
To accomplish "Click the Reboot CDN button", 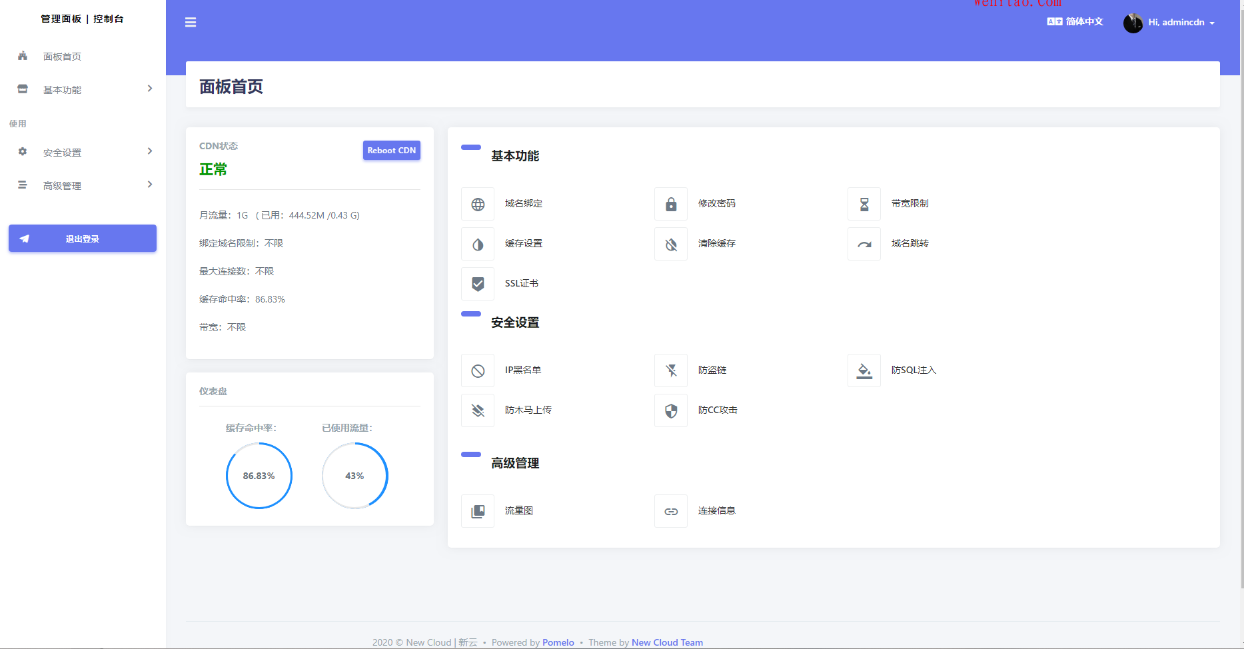I will coord(392,151).
